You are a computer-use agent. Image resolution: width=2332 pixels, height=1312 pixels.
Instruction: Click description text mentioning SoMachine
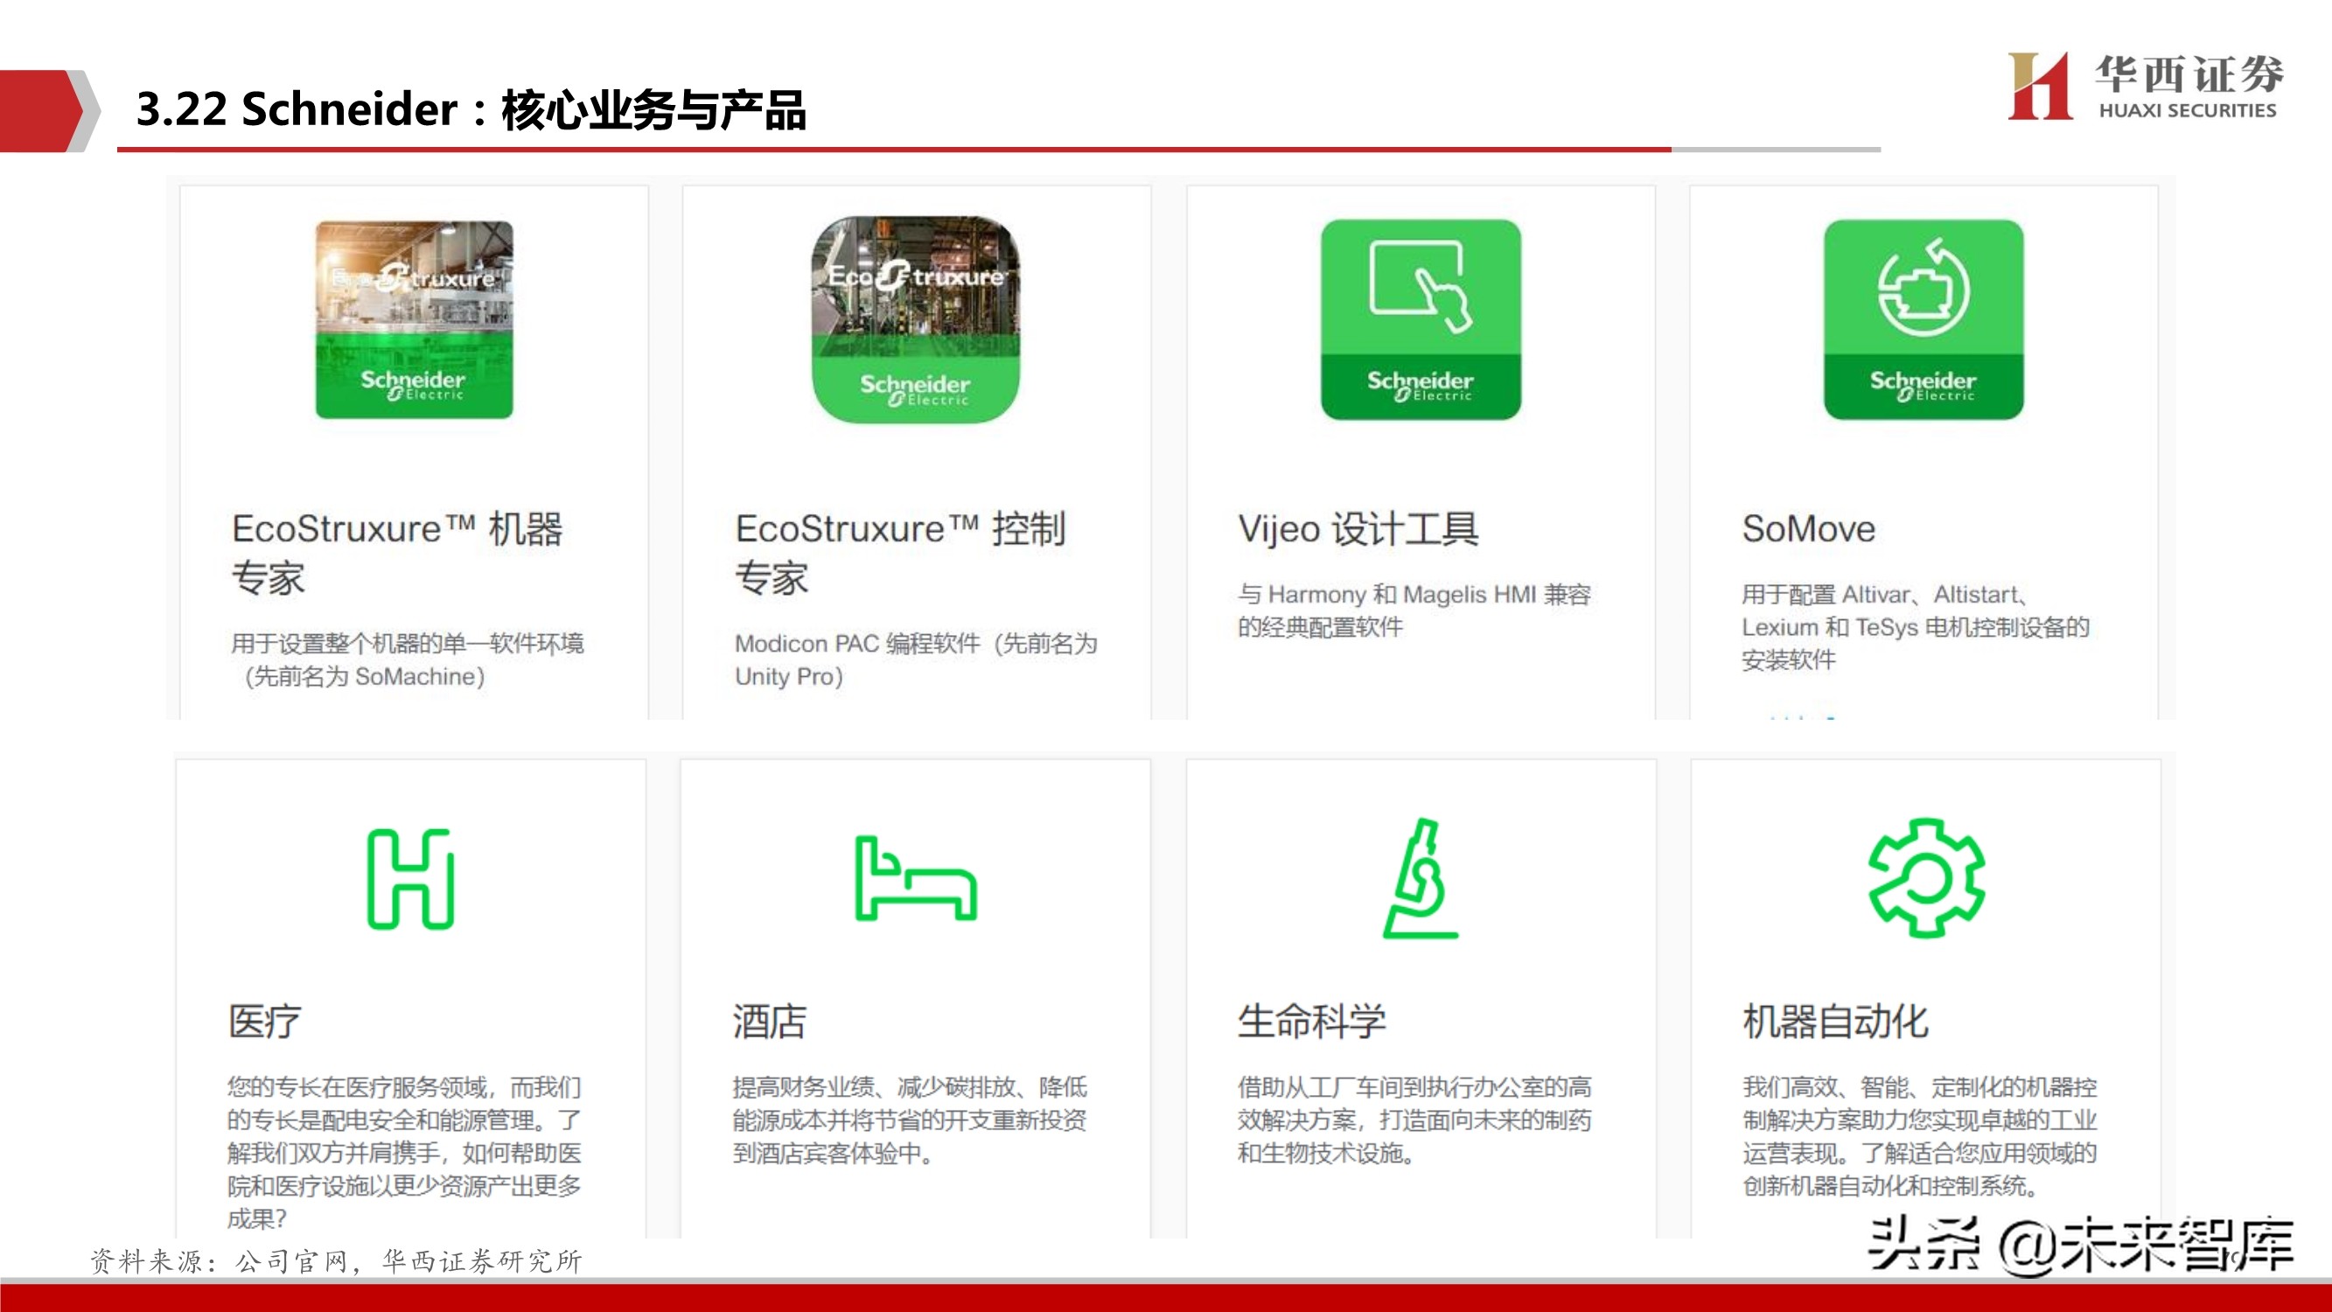click(x=408, y=660)
